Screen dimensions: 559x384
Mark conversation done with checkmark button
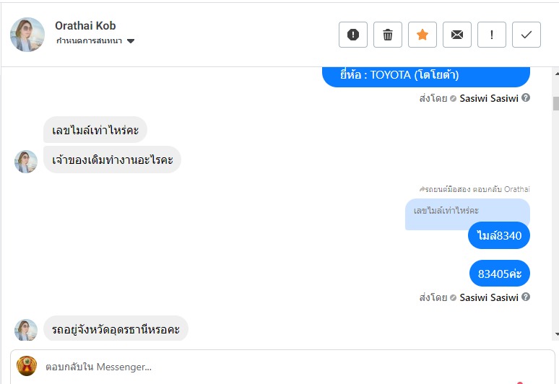[x=526, y=35]
